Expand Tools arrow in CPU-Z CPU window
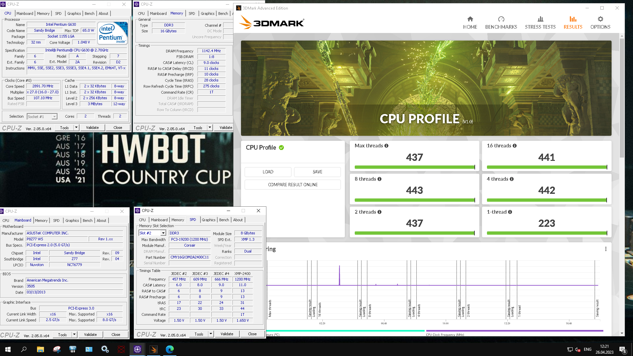The width and height of the screenshot is (633, 356). (x=76, y=128)
